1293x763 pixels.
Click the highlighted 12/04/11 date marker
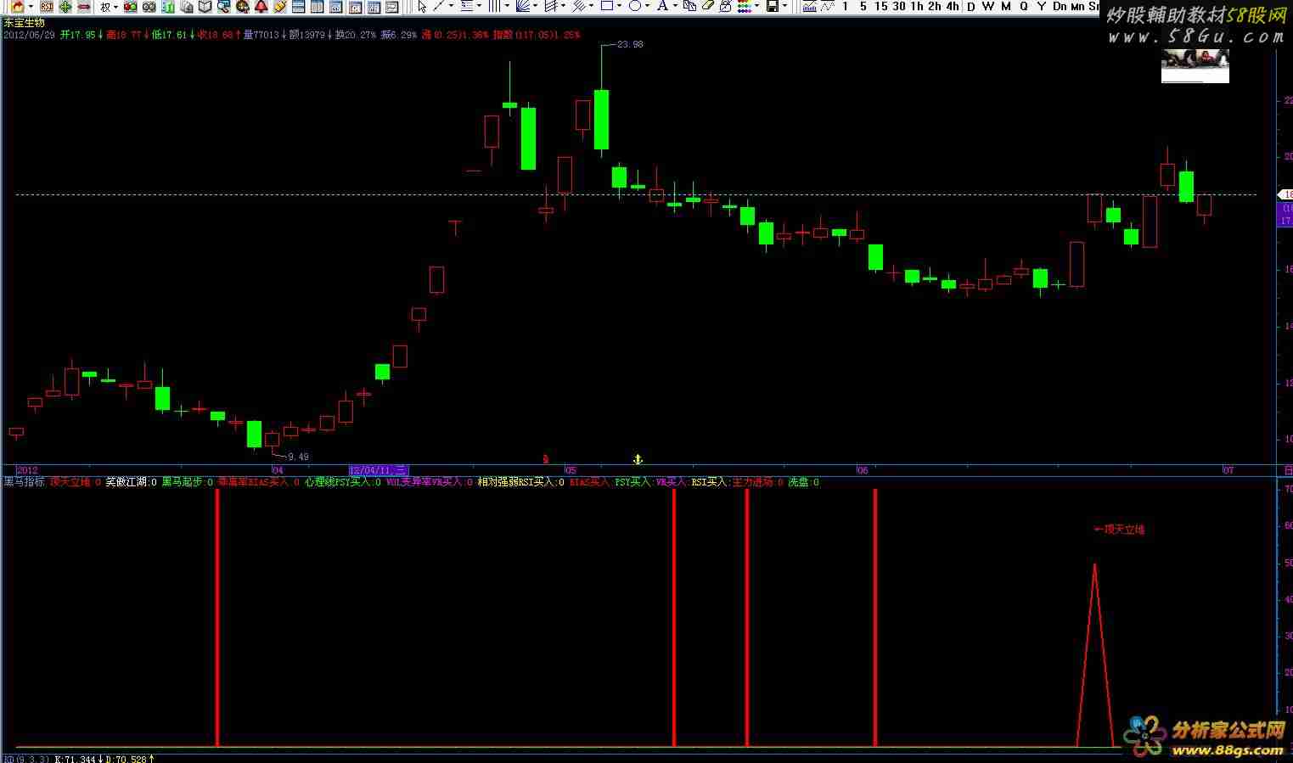(x=379, y=470)
